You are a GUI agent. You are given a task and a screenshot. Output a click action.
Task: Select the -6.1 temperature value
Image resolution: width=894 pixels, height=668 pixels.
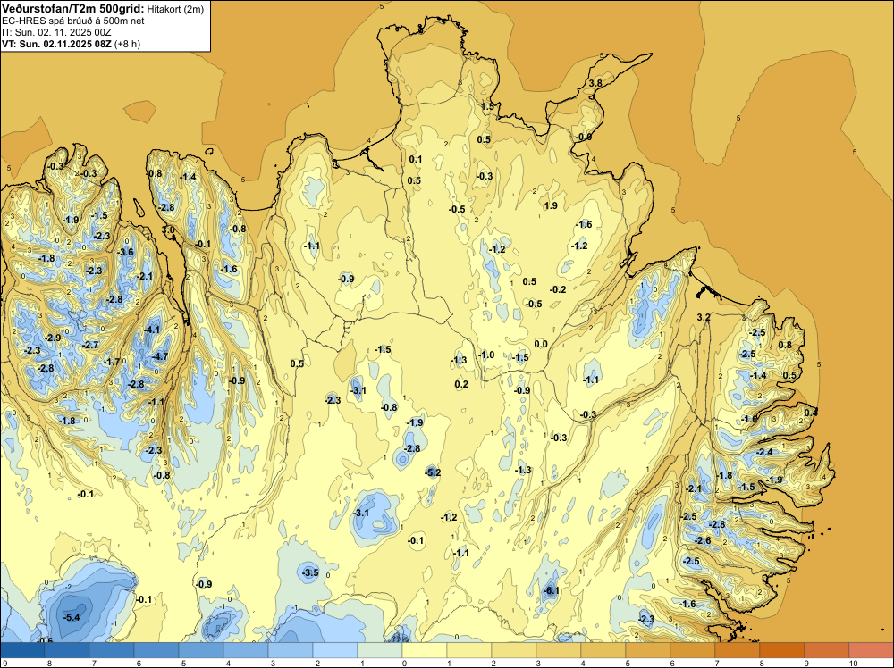(552, 590)
